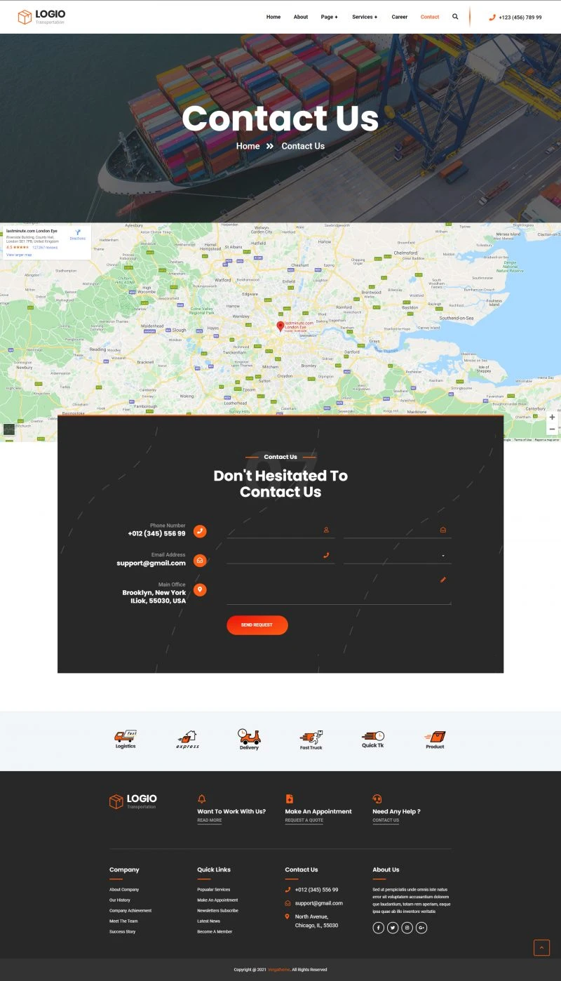Expand the Page dropdown menu

pyautogui.click(x=329, y=17)
